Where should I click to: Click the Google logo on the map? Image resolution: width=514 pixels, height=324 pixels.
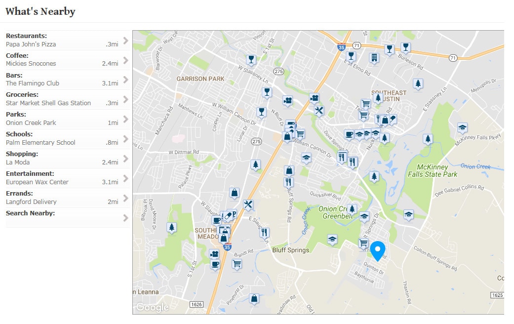pyautogui.click(x=152, y=308)
